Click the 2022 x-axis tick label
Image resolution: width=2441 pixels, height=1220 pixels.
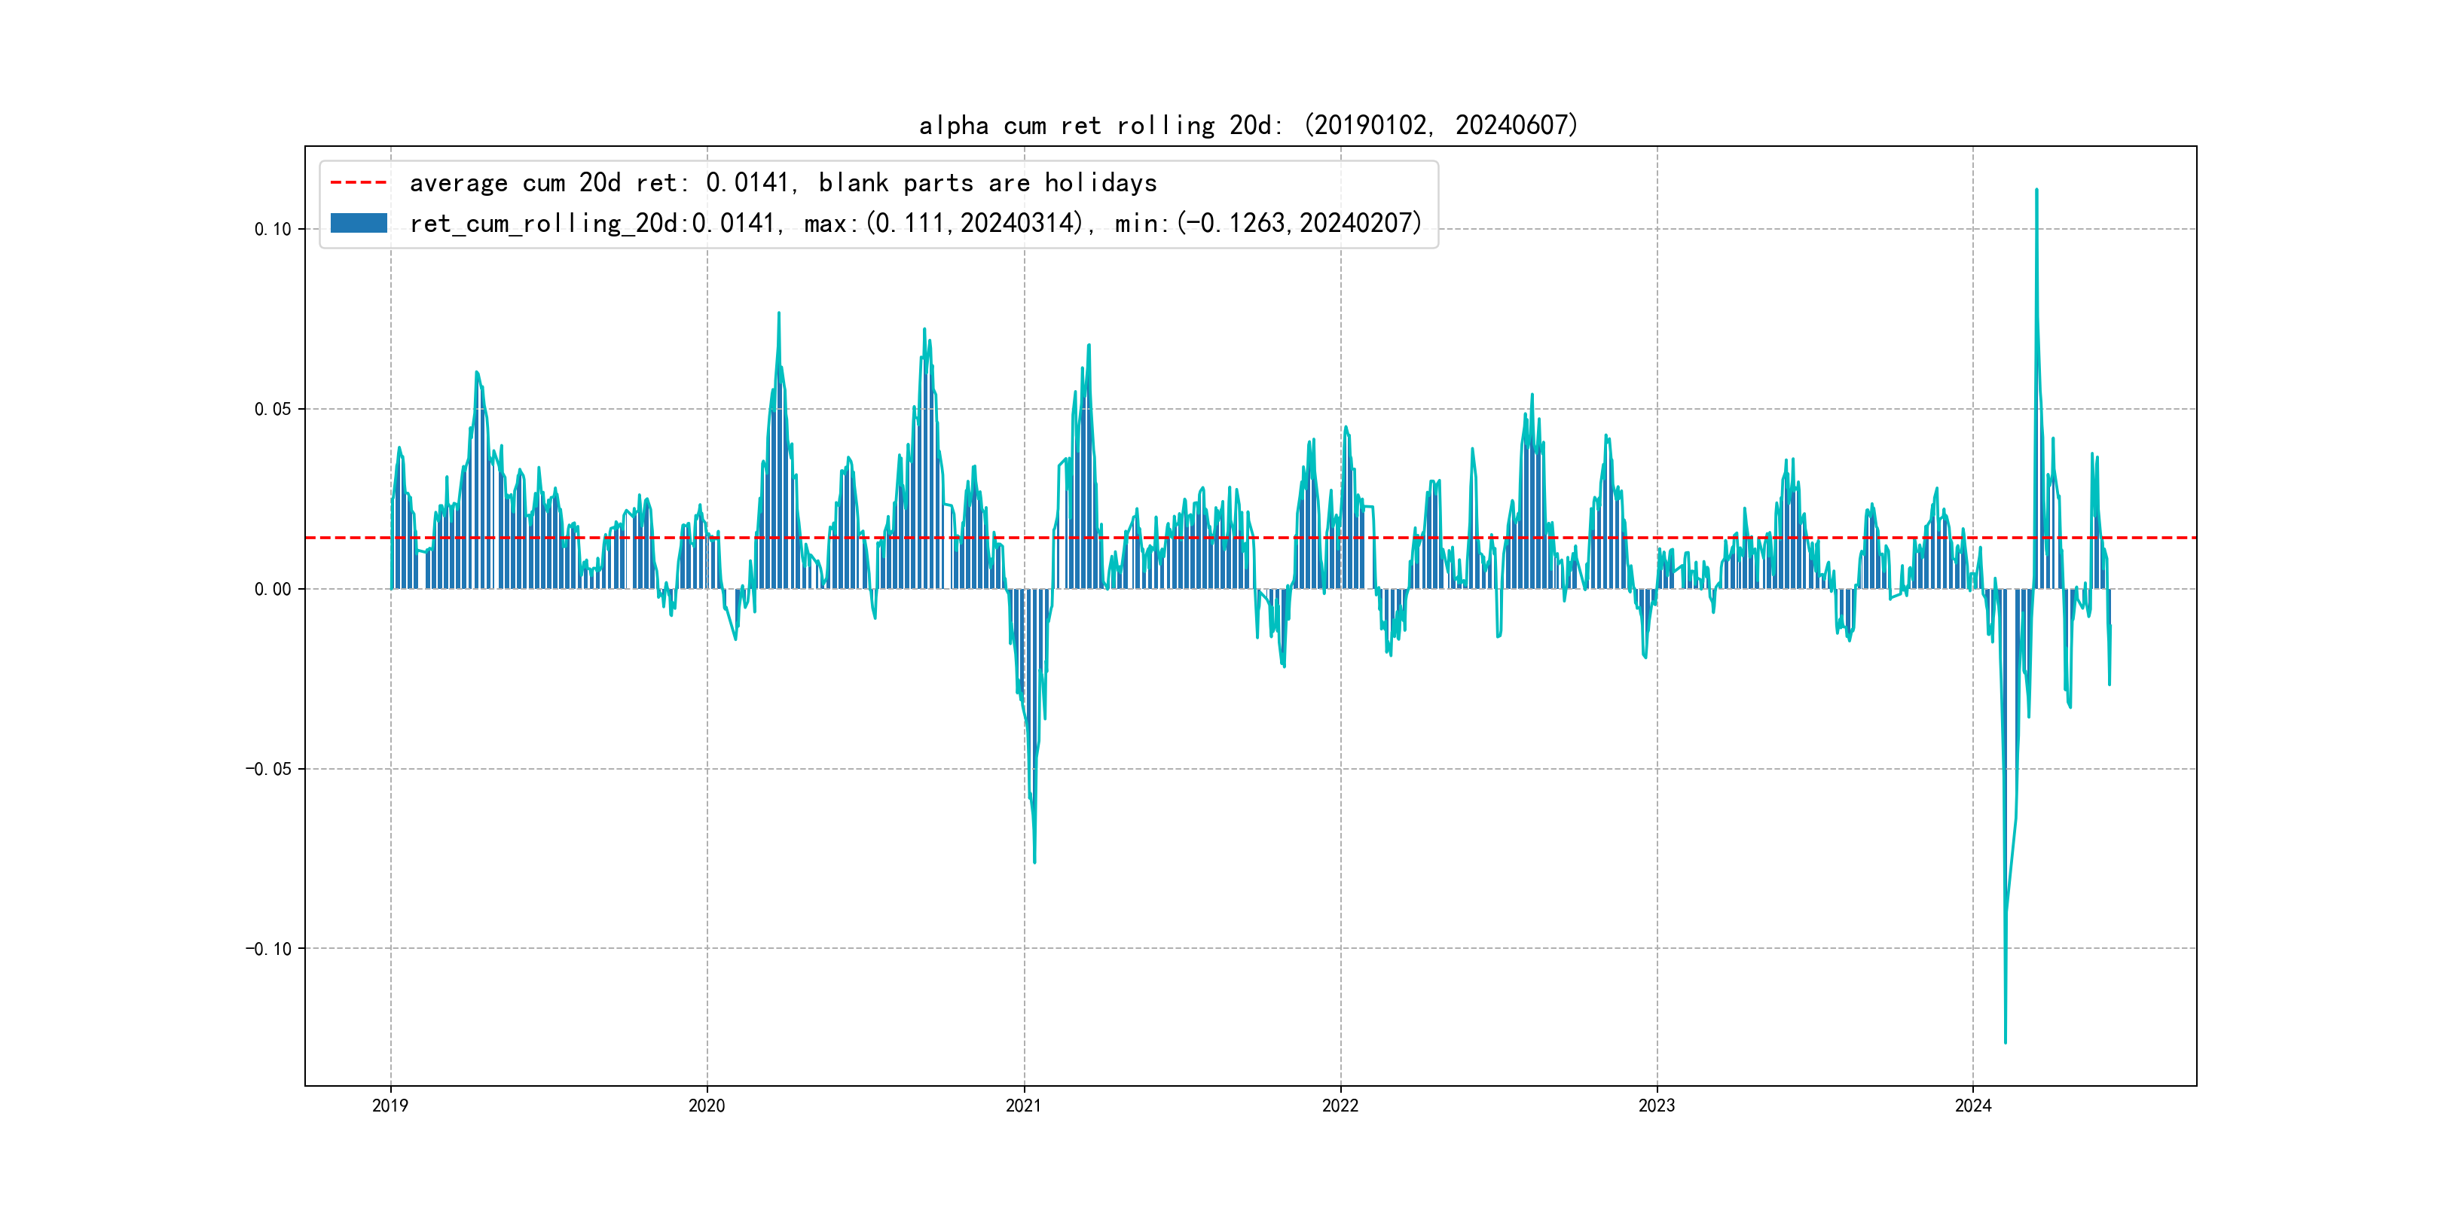click(x=1340, y=1106)
